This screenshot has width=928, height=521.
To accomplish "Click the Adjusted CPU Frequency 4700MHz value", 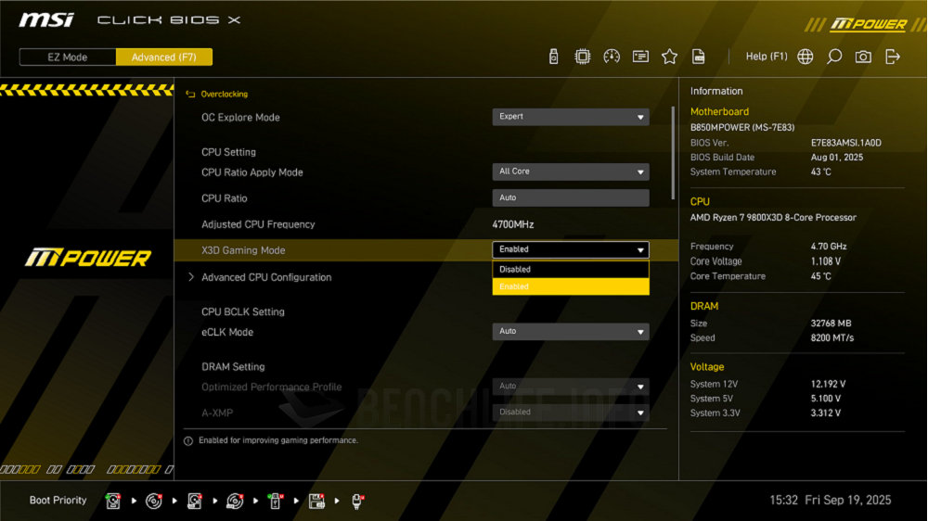I will tap(513, 224).
